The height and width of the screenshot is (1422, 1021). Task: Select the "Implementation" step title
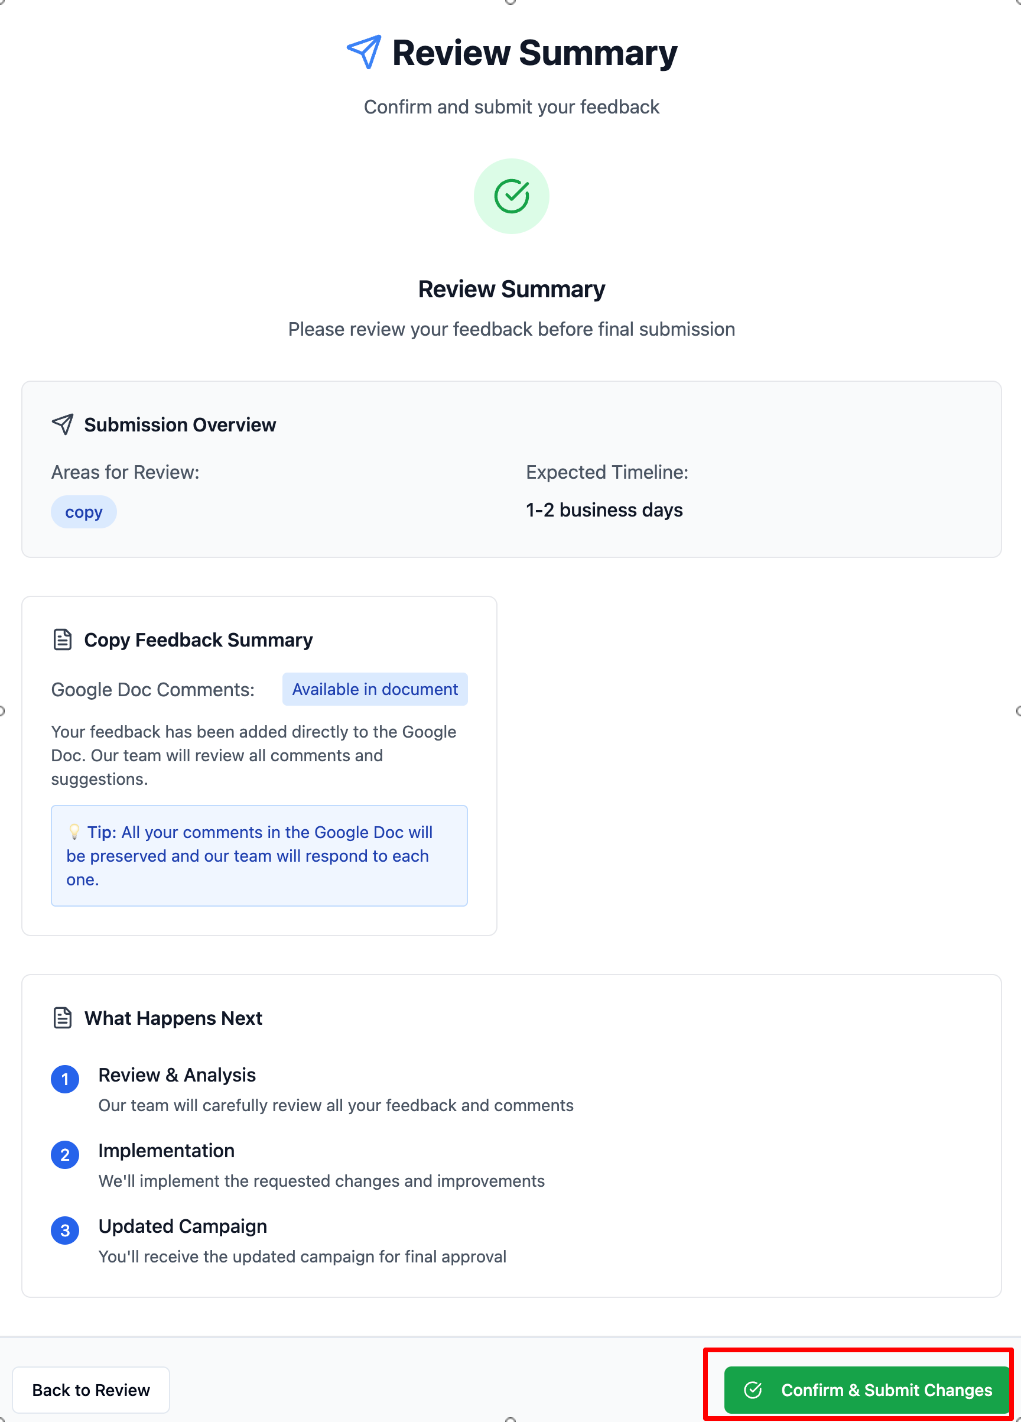tap(166, 1151)
